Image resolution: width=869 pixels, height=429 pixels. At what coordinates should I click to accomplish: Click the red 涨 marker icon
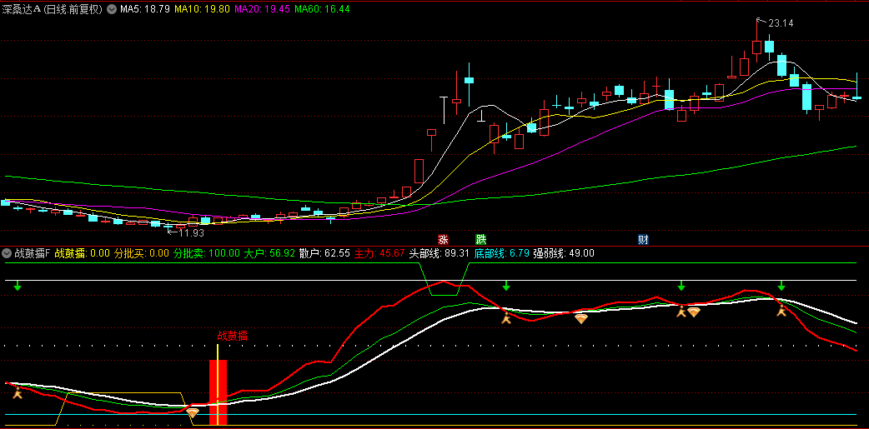coord(444,240)
